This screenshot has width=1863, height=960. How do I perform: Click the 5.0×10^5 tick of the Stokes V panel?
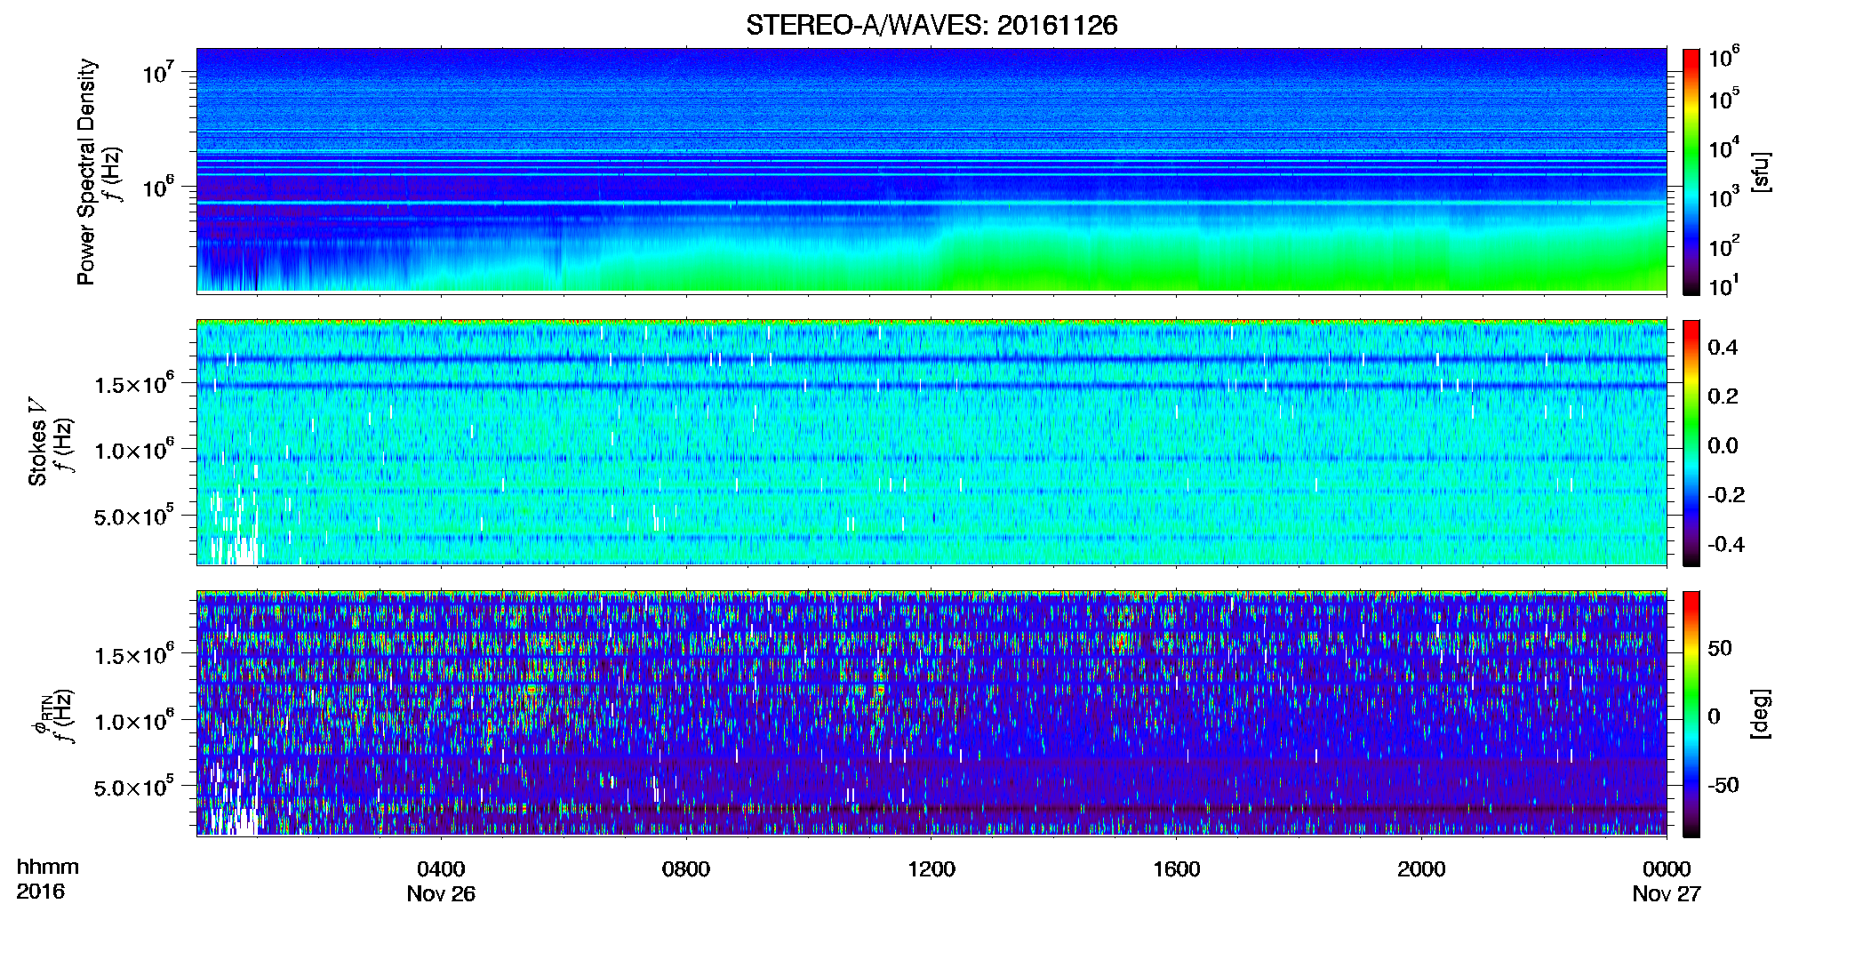click(134, 516)
